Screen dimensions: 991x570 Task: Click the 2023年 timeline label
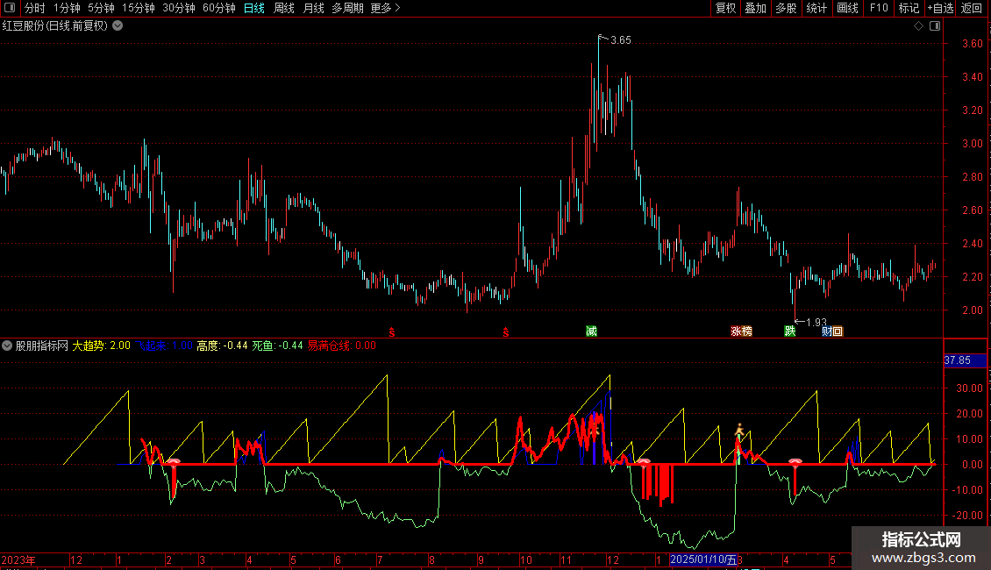click(x=18, y=559)
